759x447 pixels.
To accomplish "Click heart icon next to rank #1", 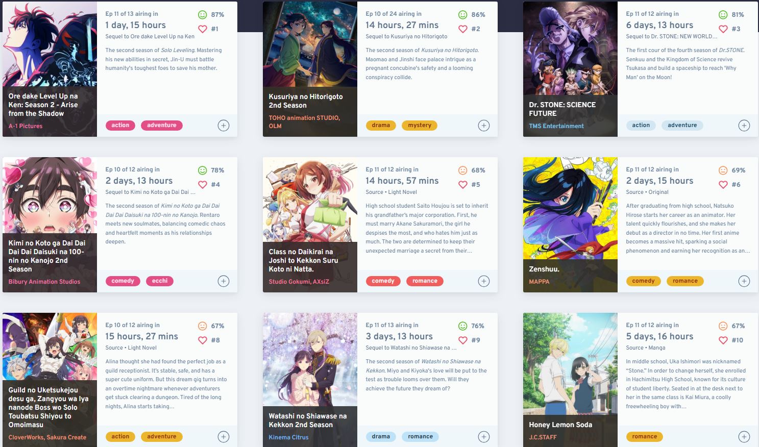I will (x=203, y=29).
